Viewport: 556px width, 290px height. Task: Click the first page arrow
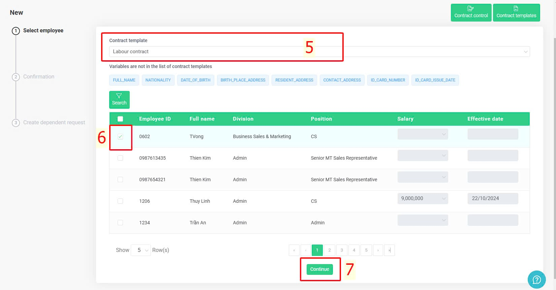click(x=294, y=250)
